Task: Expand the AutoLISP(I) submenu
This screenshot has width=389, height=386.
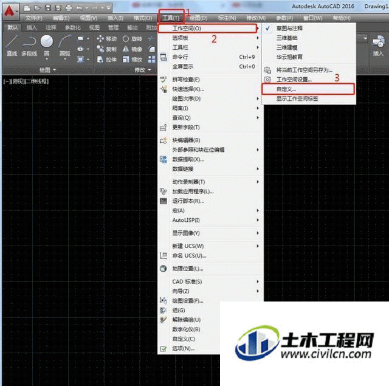Action: 210,220
